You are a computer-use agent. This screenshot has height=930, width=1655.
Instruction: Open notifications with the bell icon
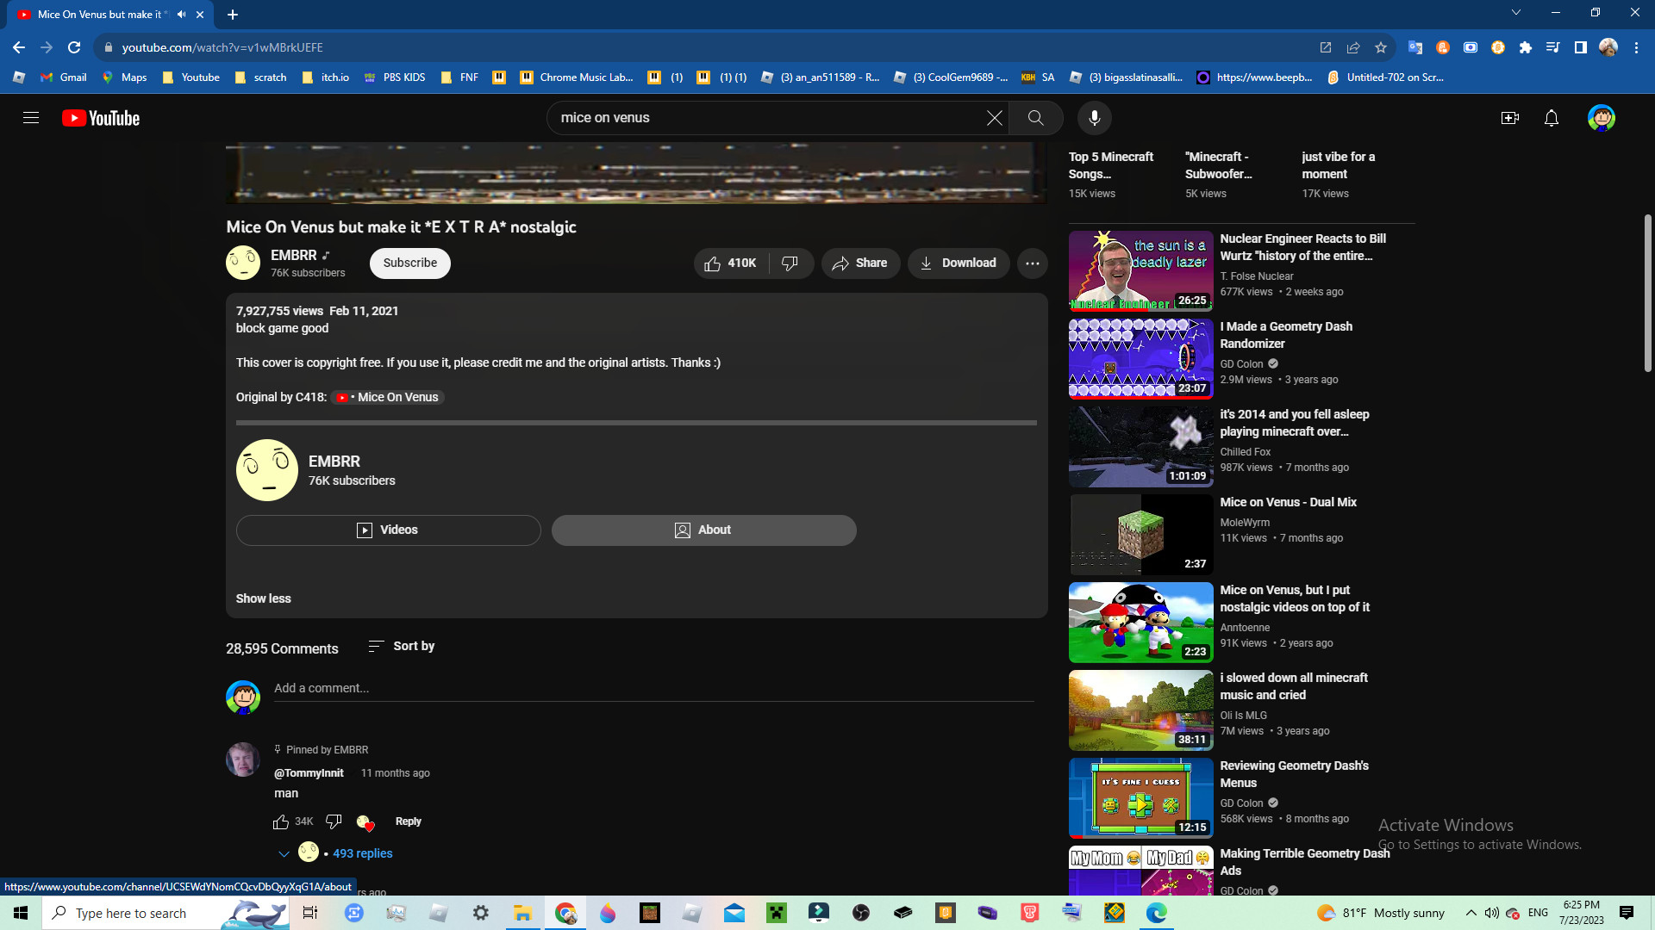click(x=1551, y=118)
